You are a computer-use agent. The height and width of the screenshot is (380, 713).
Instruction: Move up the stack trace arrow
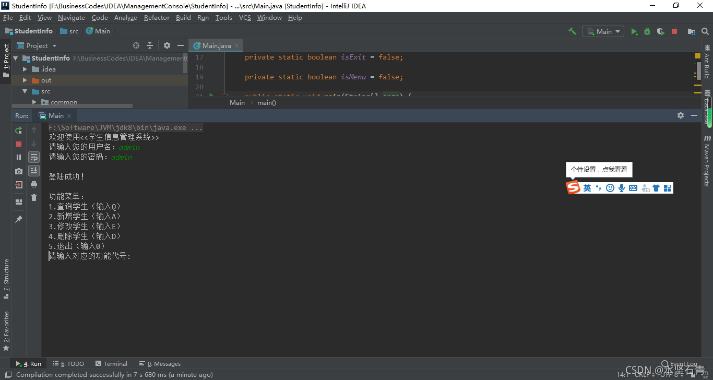(x=34, y=130)
